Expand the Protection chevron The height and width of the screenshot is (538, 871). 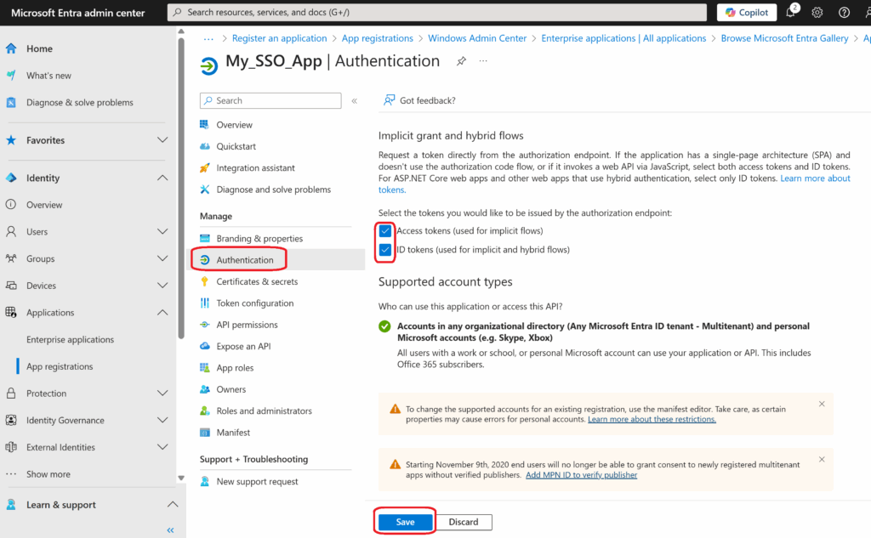click(x=162, y=394)
